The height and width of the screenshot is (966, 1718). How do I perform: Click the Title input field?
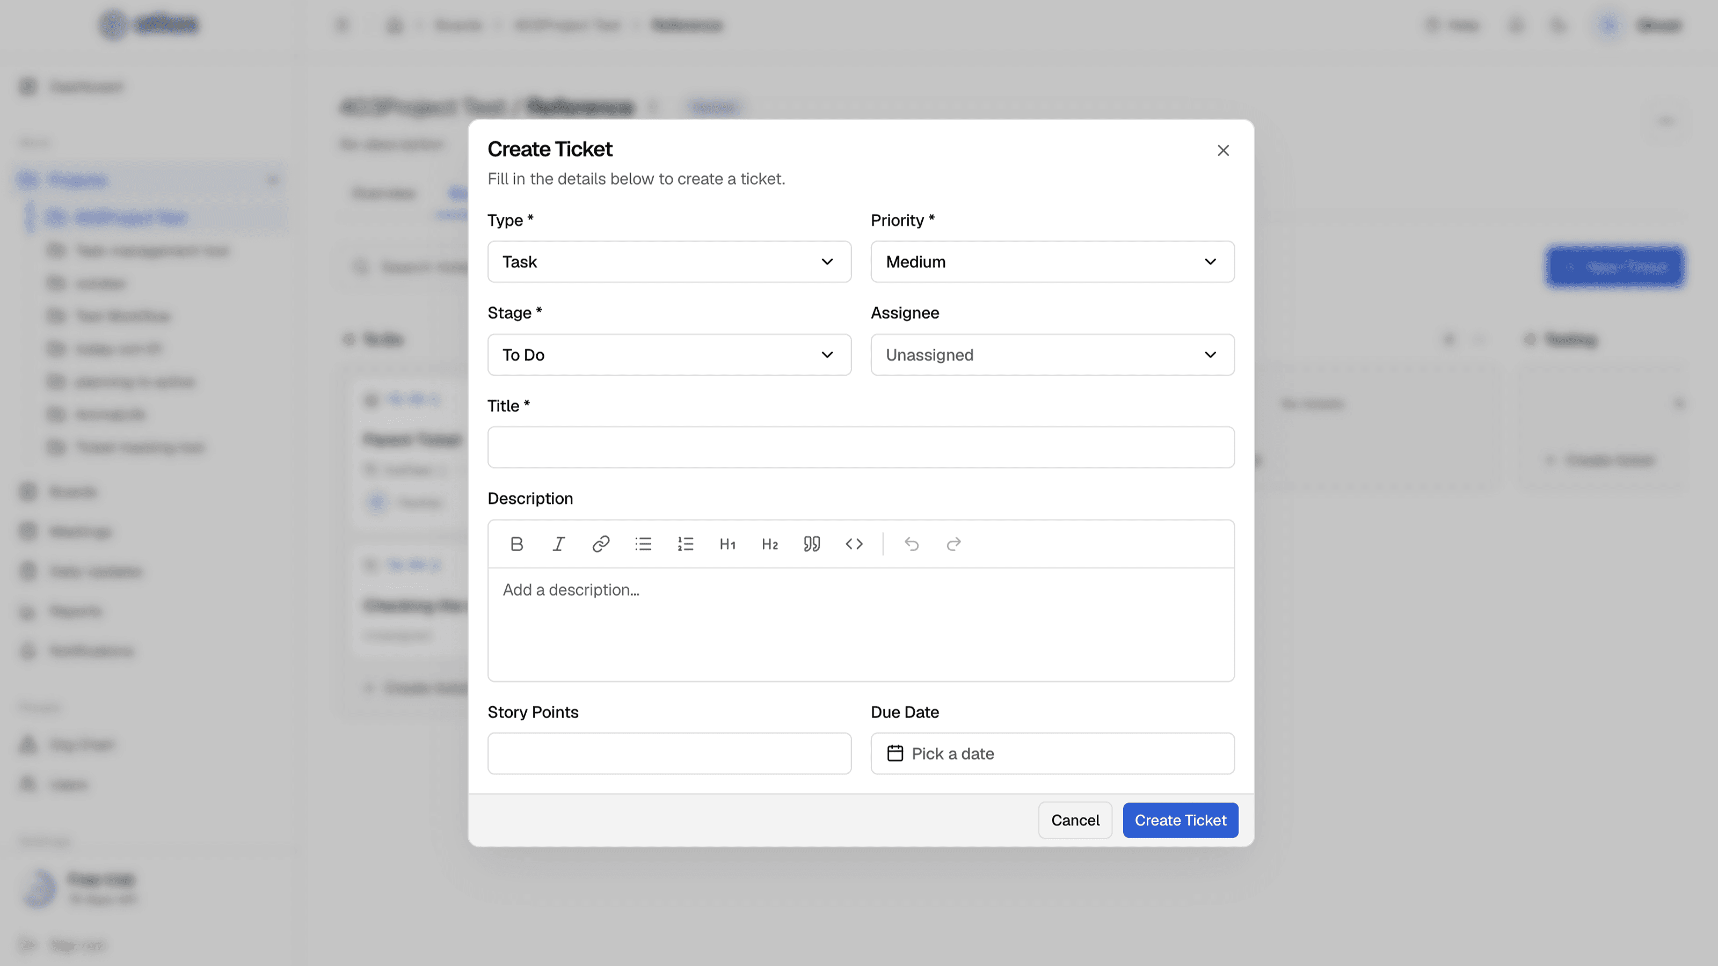tap(861, 448)
